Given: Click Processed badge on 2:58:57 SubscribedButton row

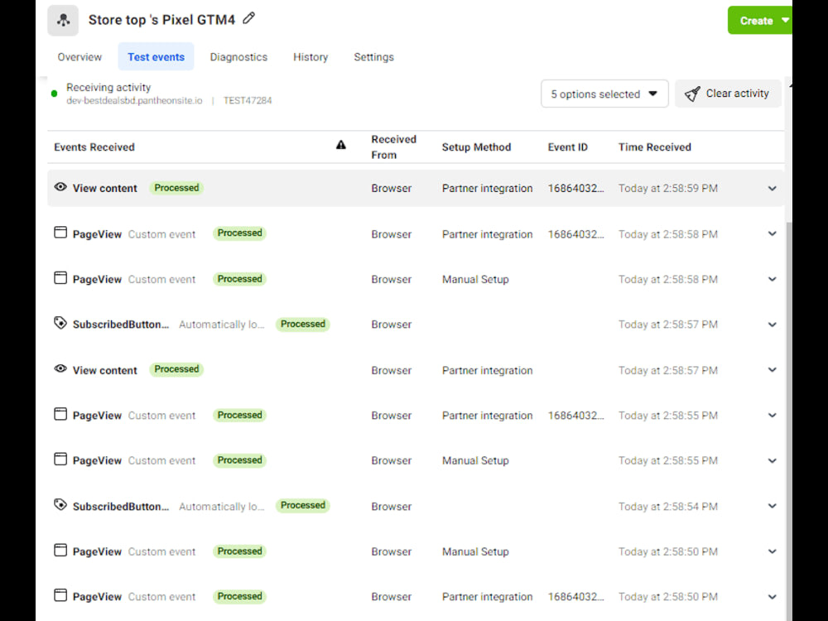Looking at the screenshot, I should (x=302, y=325).
